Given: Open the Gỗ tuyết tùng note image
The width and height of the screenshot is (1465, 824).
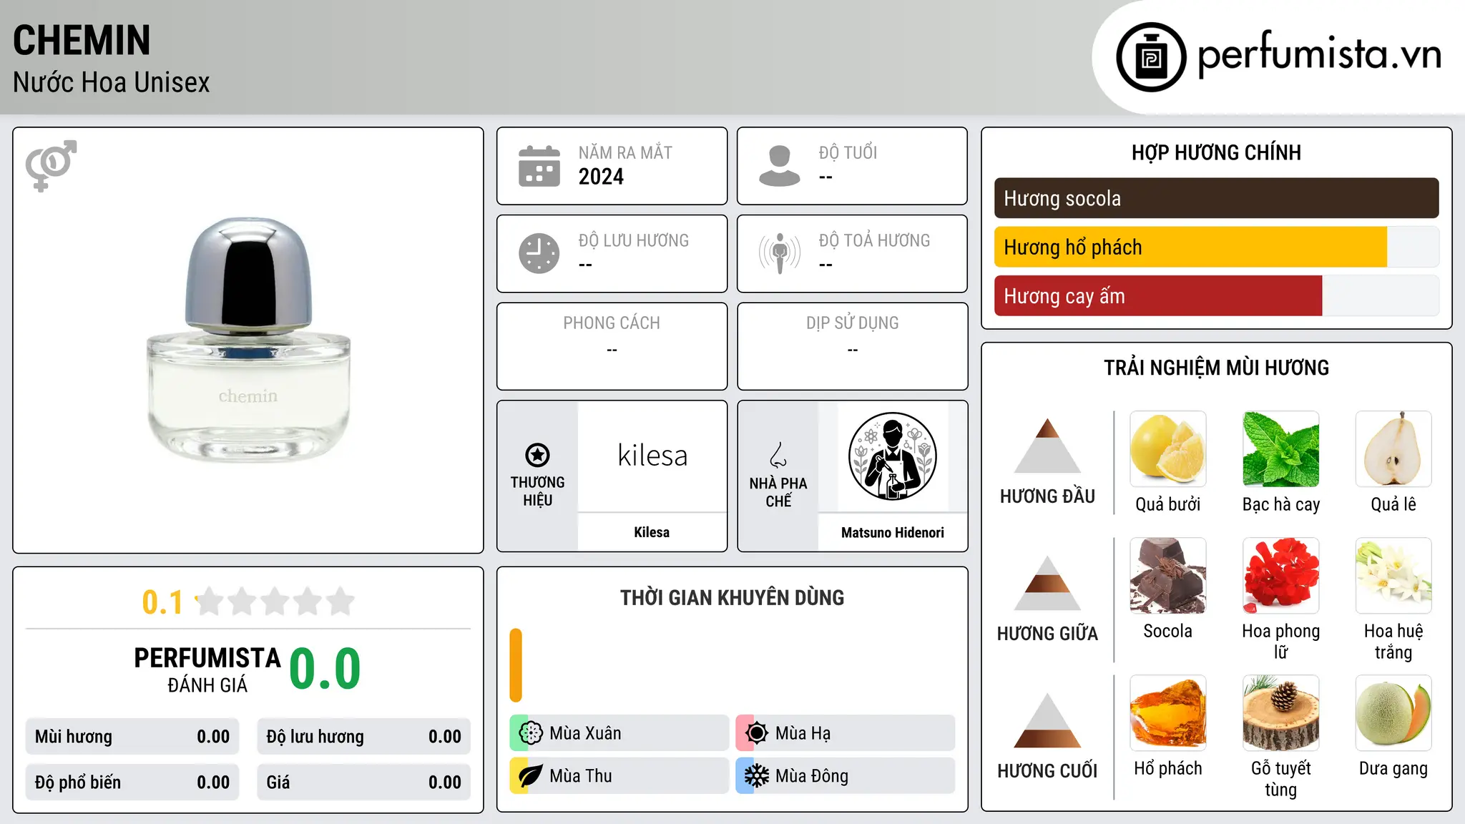Looking at the screenshot, I should pyautogui.click(x=1281, y=713).
